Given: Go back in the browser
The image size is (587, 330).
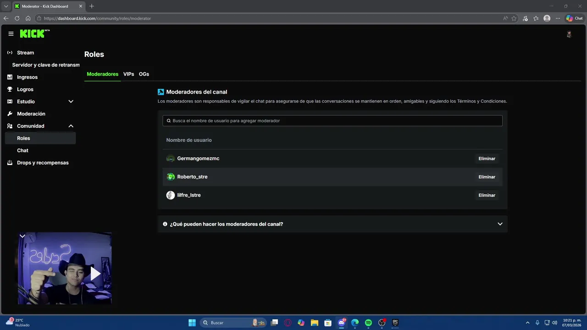Looking at the screenshot, I should pos(6,18).
